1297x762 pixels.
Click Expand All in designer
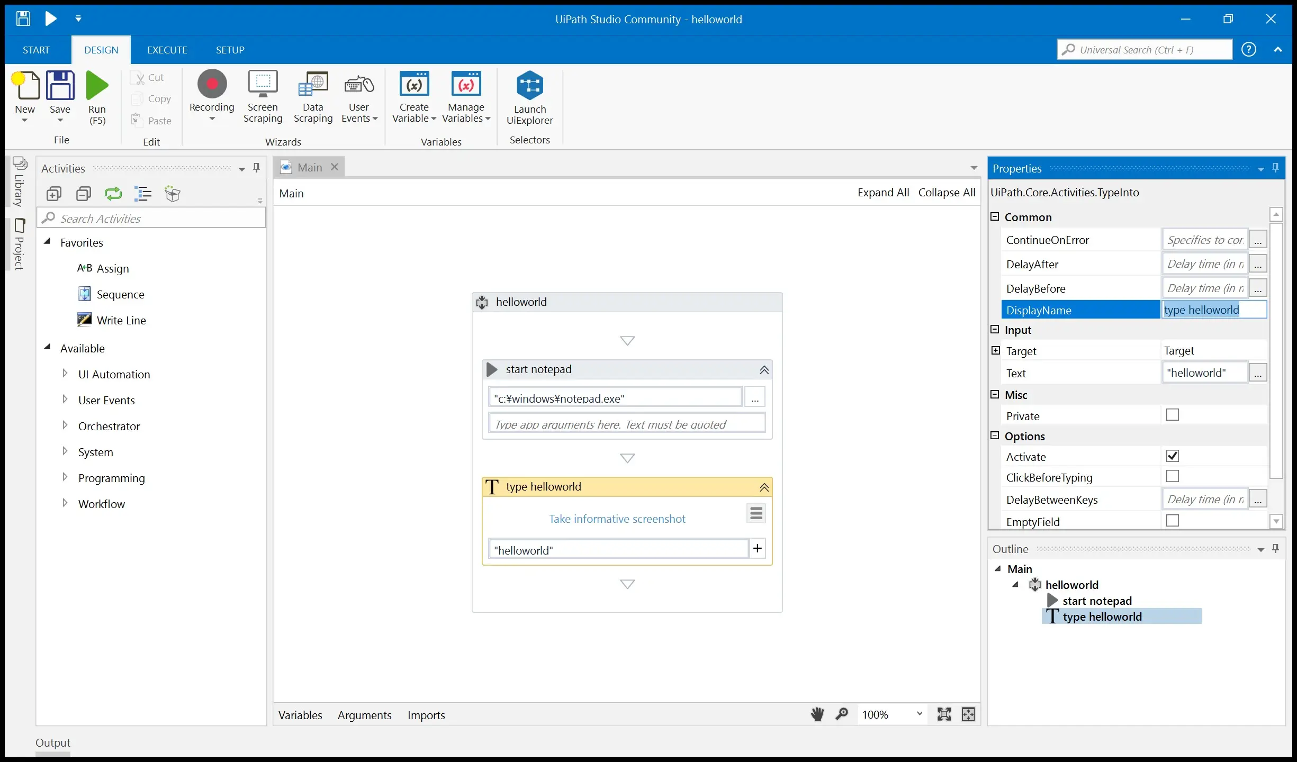pyautogui.click(x=883, y=193)
